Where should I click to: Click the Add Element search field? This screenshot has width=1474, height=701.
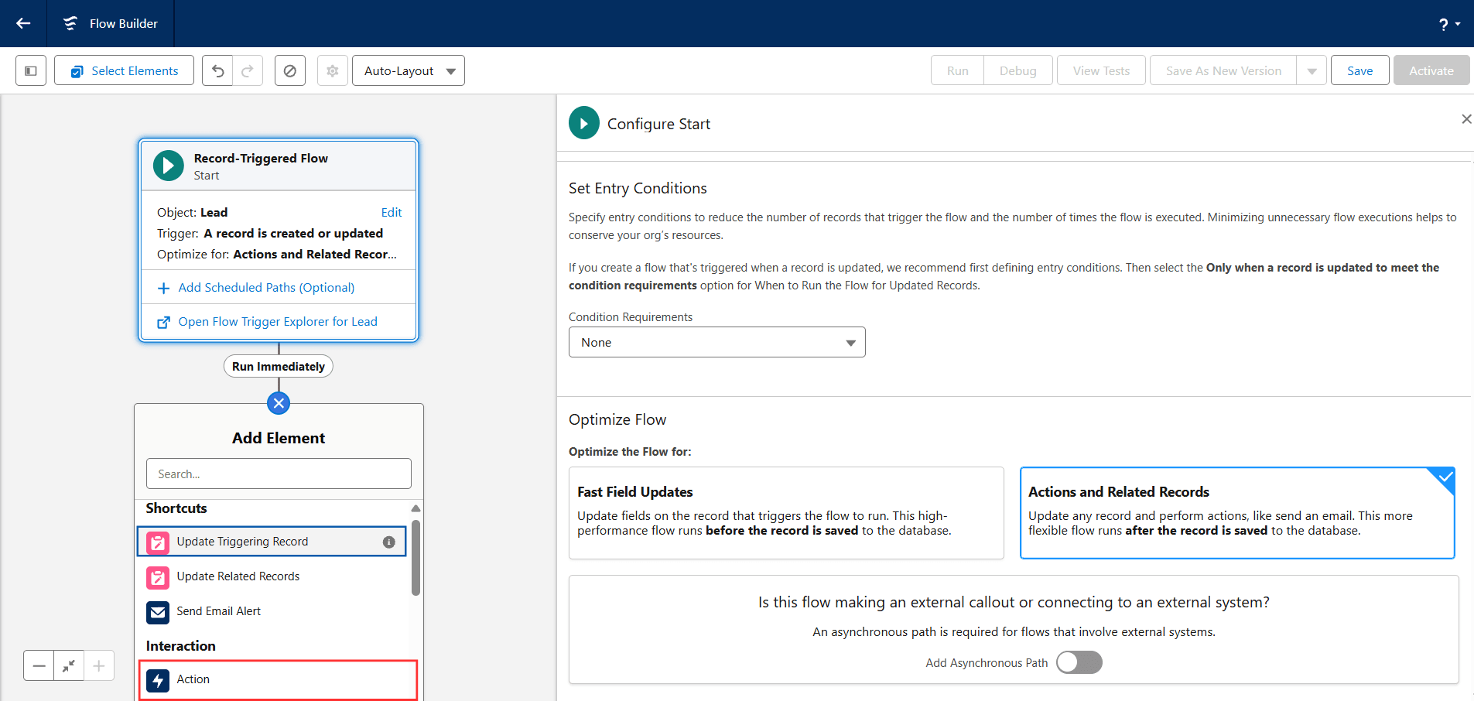point(279,474)
